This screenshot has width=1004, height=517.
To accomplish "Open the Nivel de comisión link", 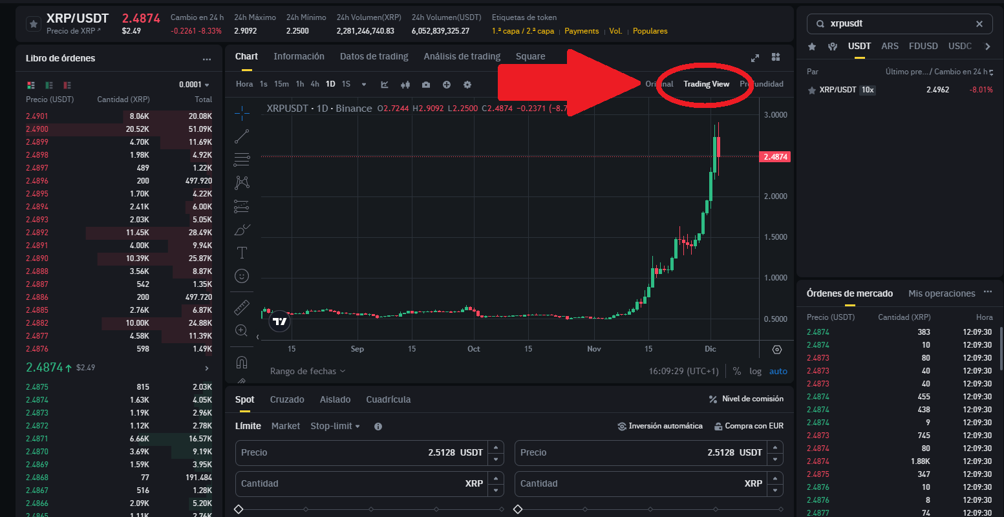I will (747, 399).
